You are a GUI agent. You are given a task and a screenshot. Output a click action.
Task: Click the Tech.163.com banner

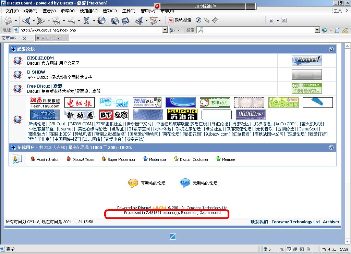[45, 103]
